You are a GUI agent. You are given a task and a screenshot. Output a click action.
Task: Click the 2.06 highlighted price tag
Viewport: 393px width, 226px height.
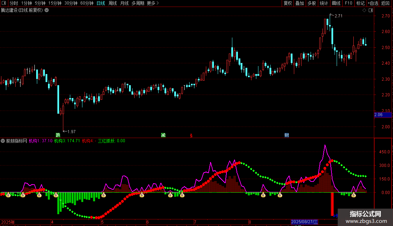pyautogui.click(x=383, y=115)
